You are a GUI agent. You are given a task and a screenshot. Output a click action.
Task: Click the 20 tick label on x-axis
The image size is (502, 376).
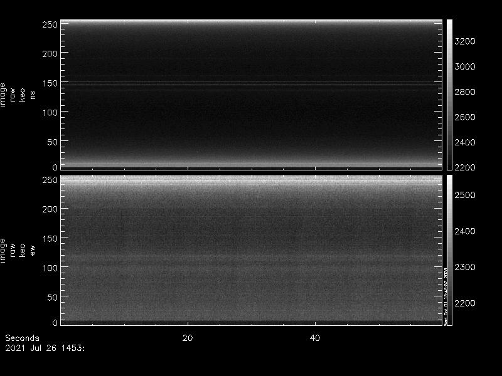[x=187, y=338]
